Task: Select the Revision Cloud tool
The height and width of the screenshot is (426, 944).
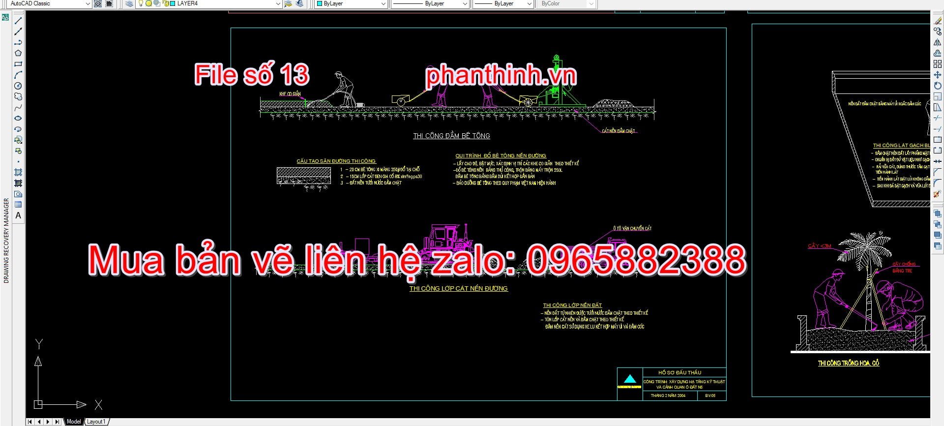Action: pyautogui.click(x=18, y=96)
